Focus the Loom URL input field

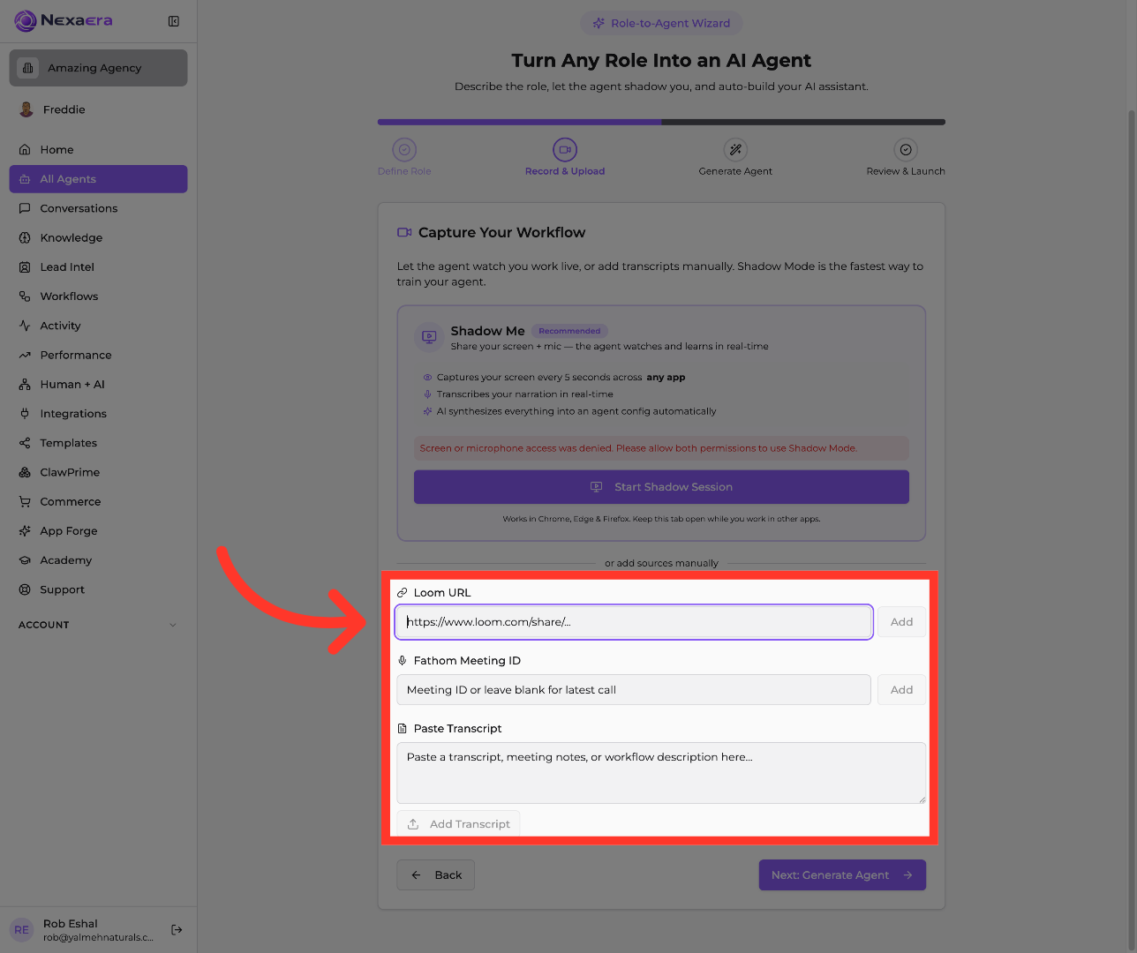click(x=634, y=622)
